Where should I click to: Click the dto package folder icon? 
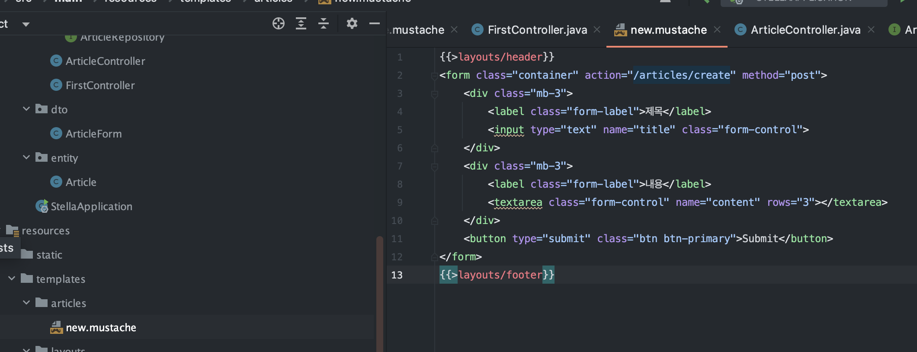click(x=42, y=108)
